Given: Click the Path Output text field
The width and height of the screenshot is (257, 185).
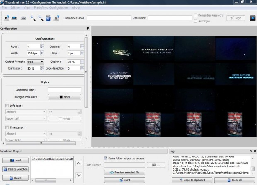Looking at the screenshot, I should (125, 165).
